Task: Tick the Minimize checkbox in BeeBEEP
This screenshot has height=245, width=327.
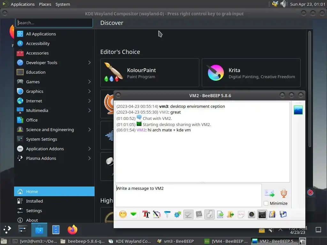Action: coord(266,203)
